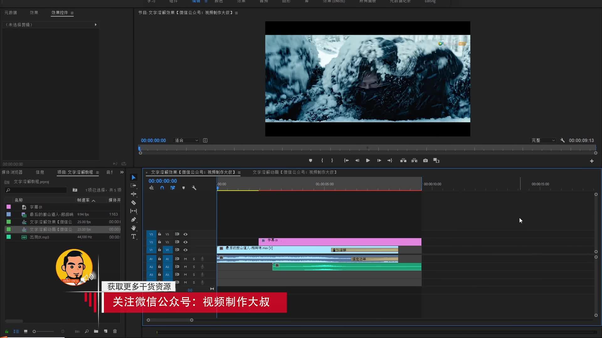Select the Razor tool

coord(134,202)
